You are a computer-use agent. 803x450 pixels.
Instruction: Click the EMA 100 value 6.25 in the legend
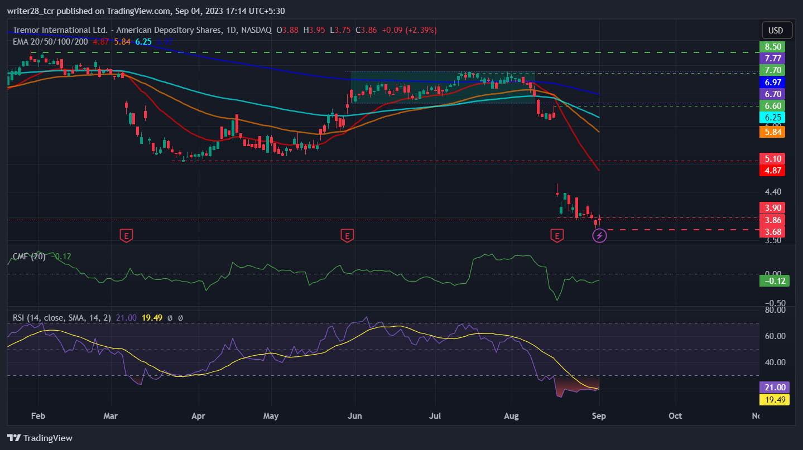144,41
